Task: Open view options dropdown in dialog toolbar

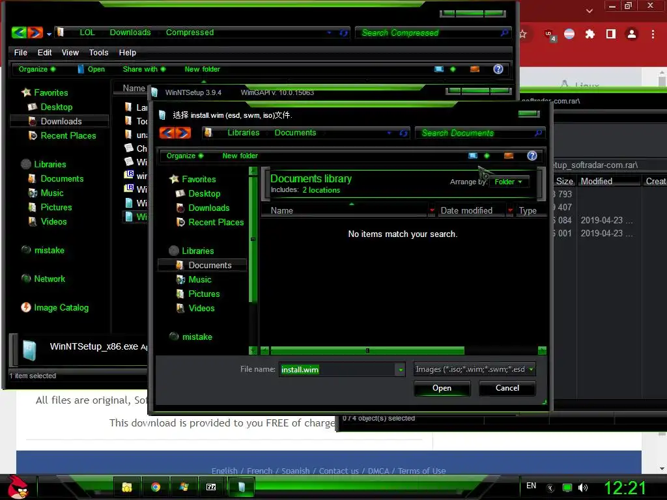Action: [x=487, y=156]
